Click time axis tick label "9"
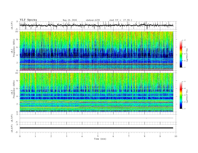This screenshot has width=198, height=153. [160, 136]
